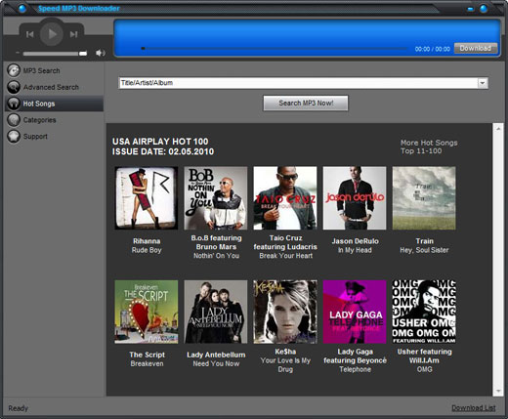Click the Advanced Search magnifier icon
Viewport: 508px width, 419px height.
click(x=14, y=87)
